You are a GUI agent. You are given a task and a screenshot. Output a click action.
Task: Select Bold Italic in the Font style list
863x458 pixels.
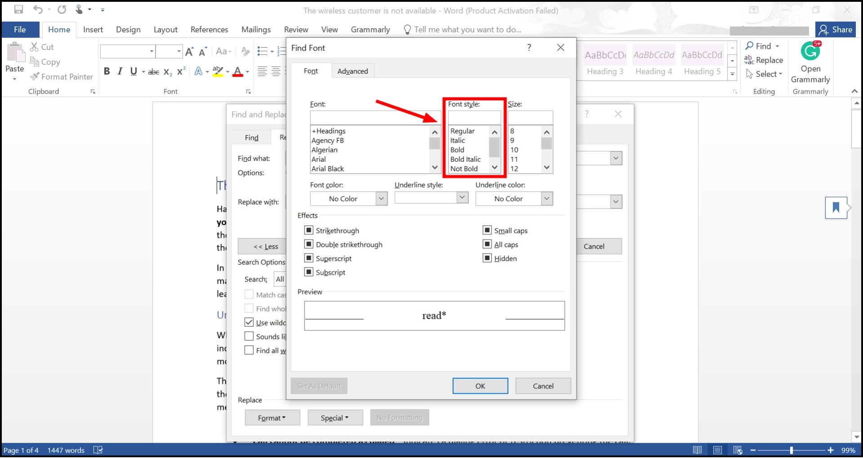(x=466, y=159)
